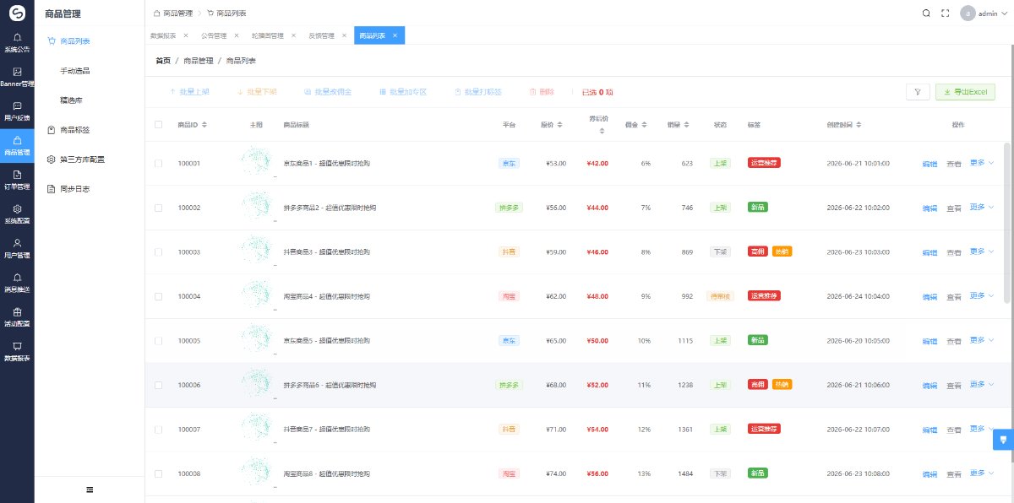This screenshot has height=503, width=1014.
Task: Check the box for product 100001
Action: click(x=158, y=163)
